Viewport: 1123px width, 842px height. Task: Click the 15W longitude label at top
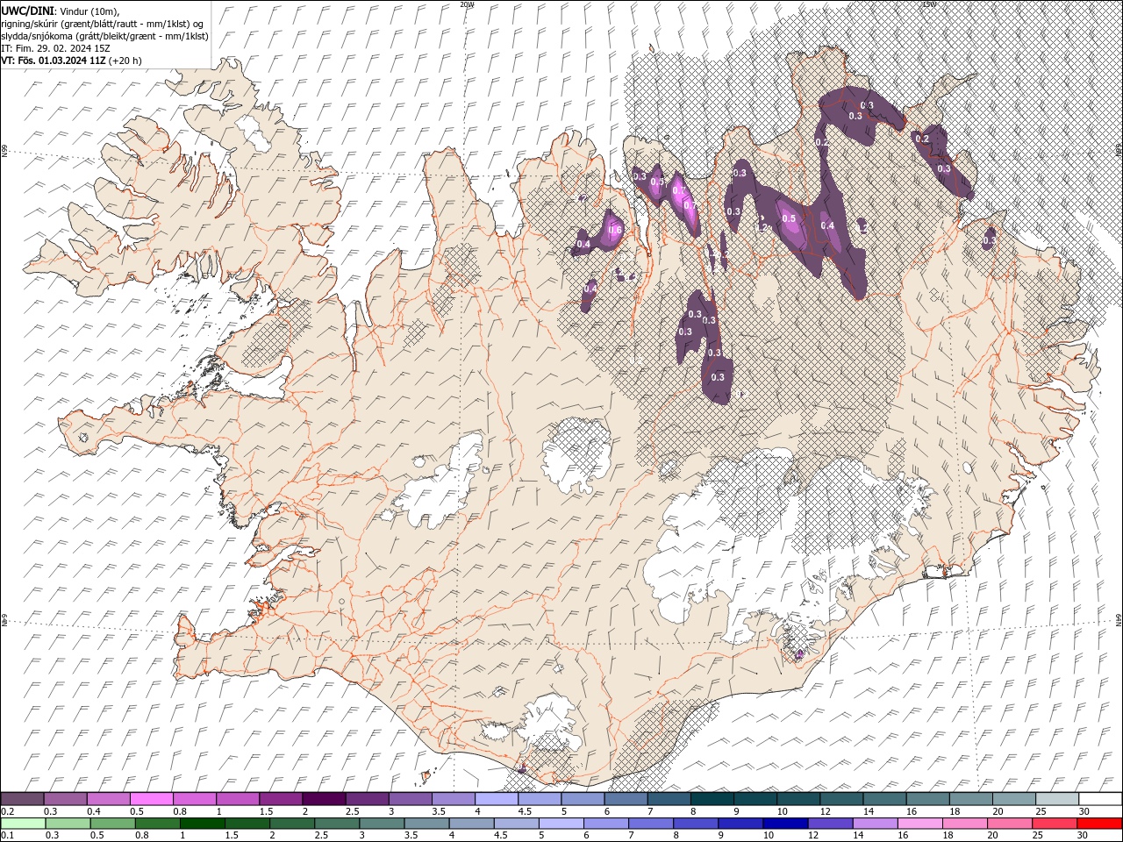point(929,4)
